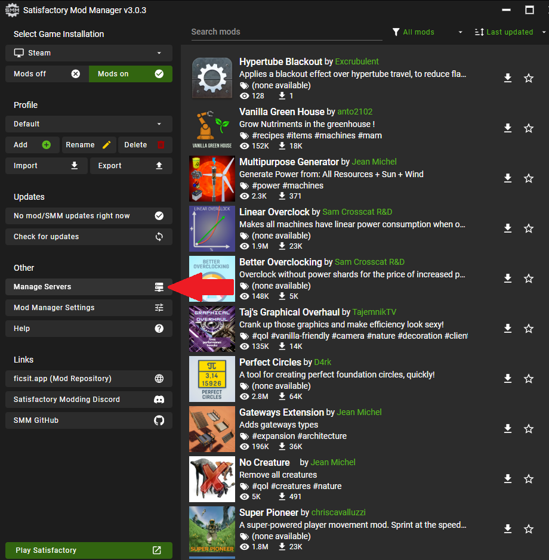
Task: Favorite the Perfect Circles mod
Action: [529, 378]
